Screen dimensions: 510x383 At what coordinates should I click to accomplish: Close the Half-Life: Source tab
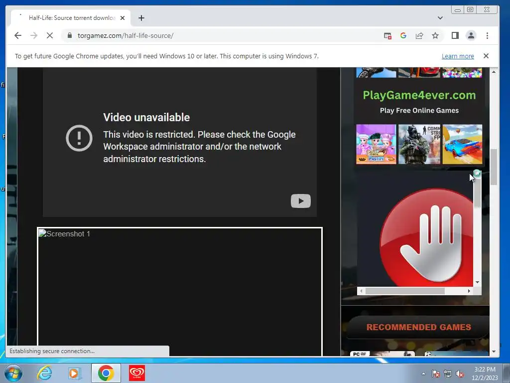pos(123,18)
